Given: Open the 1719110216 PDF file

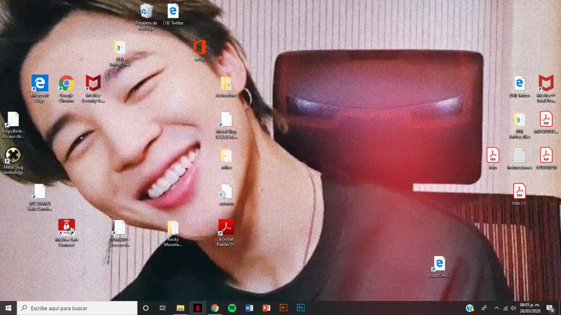Looking at the screenshot, I should 546,155.
